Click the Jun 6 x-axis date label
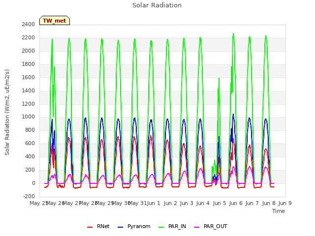Viewport: 315px width, 236px height. click(x=236, y=203)
